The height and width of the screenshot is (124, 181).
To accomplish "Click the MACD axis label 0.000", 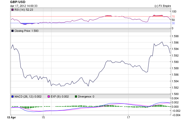I will pyautogui.click(x=175, y=107).
